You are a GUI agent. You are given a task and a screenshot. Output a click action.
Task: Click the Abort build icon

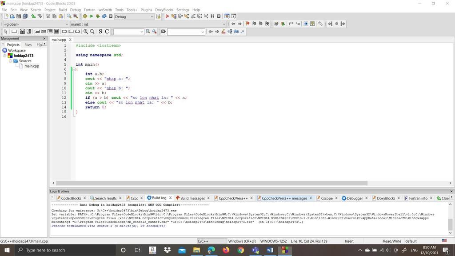pos(111,16)
